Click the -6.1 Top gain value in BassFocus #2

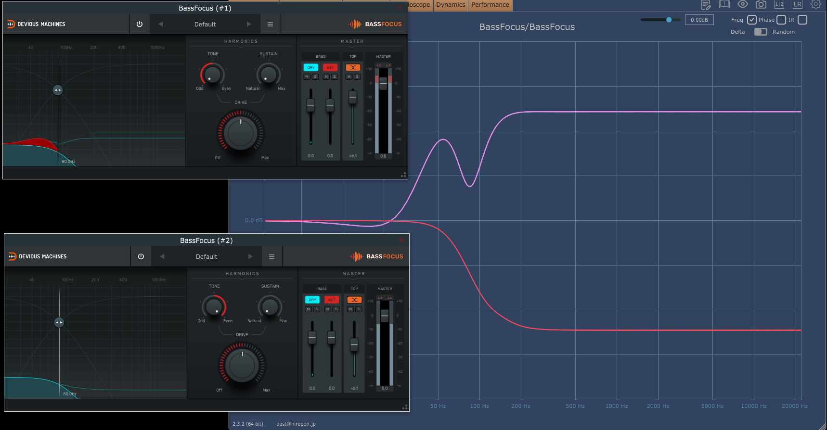click(x=354, y=388)
